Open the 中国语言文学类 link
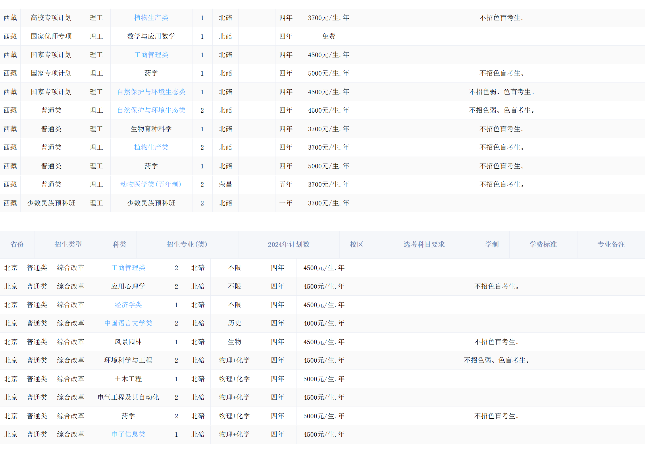Screen dimensions: 645x456 tap(128, 323)
